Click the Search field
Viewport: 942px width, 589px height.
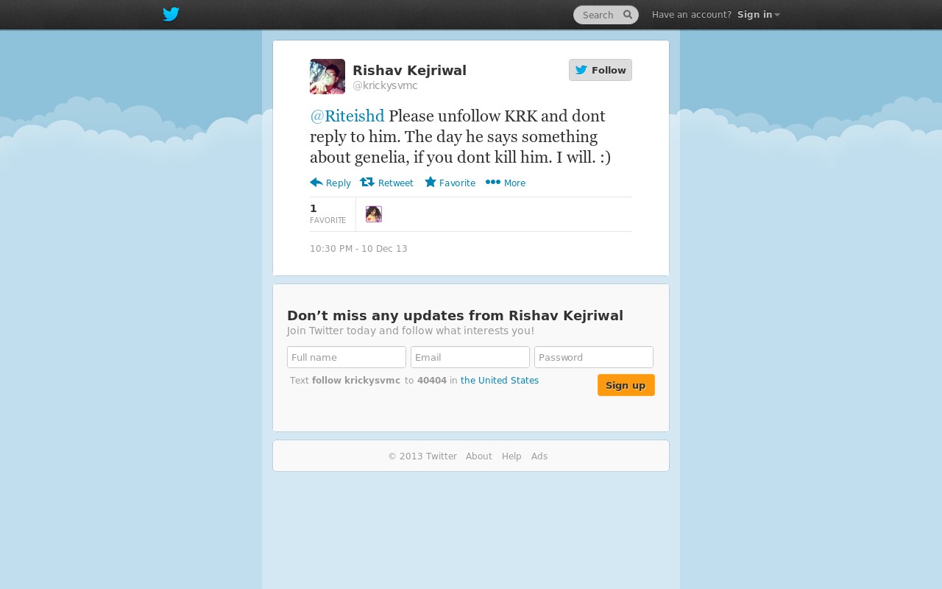click(599, 15)
